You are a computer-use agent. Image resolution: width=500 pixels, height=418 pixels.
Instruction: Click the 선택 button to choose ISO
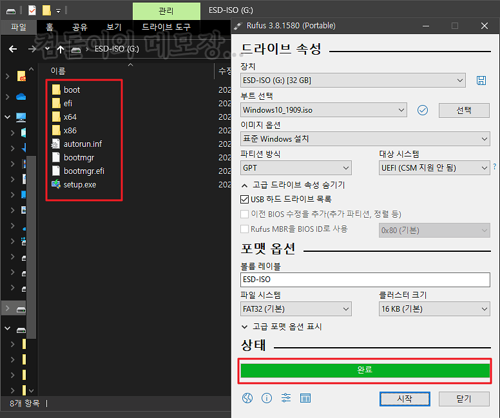pyautogui.click(x=464, y=110)
